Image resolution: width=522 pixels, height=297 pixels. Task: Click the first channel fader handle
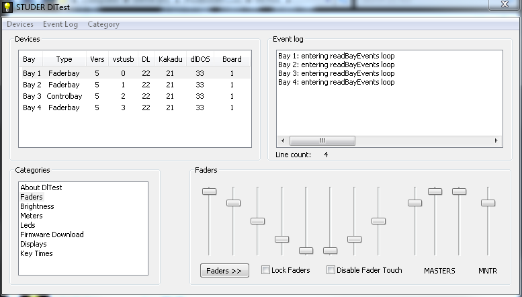(x=209, y=191)
